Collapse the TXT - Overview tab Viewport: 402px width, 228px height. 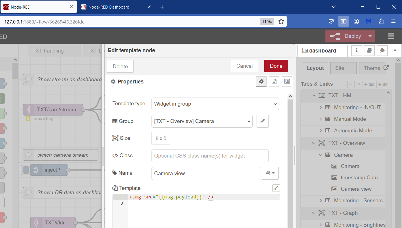314,143
